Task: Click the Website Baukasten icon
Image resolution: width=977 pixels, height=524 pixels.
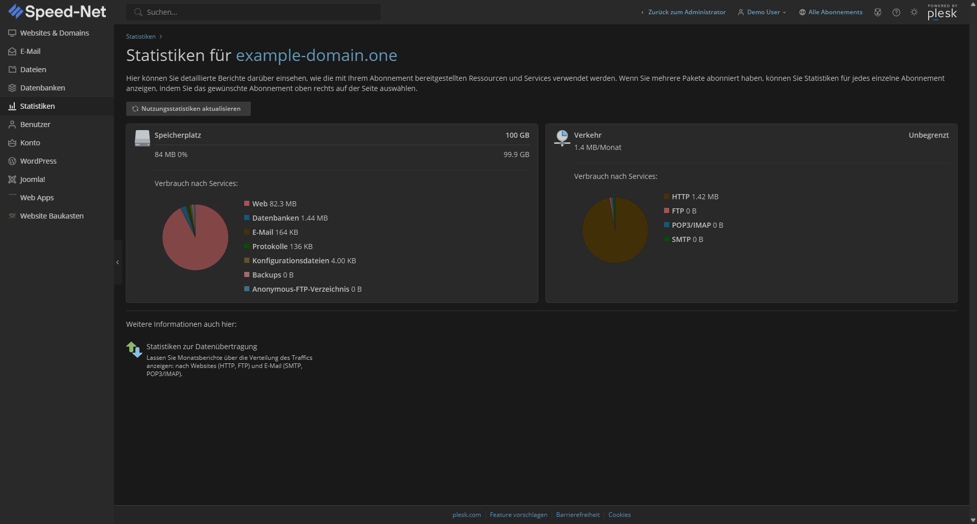Action: (12, 216)
